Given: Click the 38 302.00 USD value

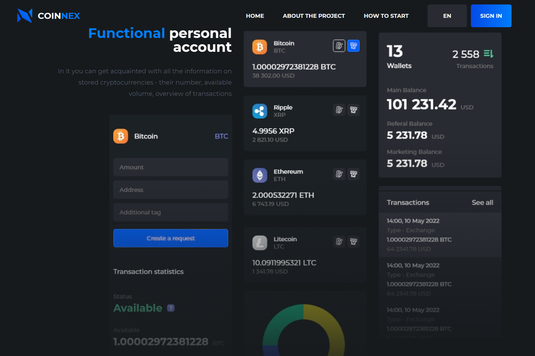Looking at the screenshot, I should 273,76.
